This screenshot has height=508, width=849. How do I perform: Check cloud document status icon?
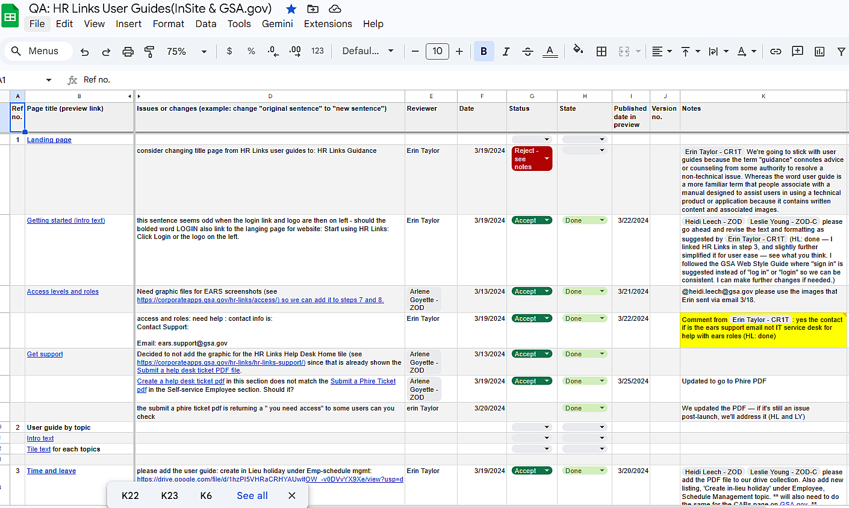(x=335, y=8)
